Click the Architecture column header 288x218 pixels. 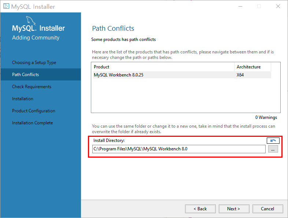click(x=252, y=67)
